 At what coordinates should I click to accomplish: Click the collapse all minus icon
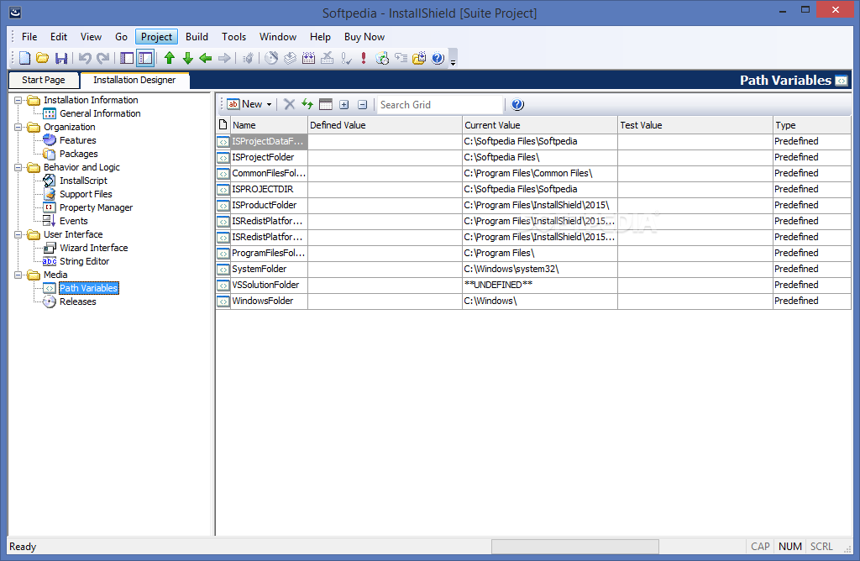(363, 104)
